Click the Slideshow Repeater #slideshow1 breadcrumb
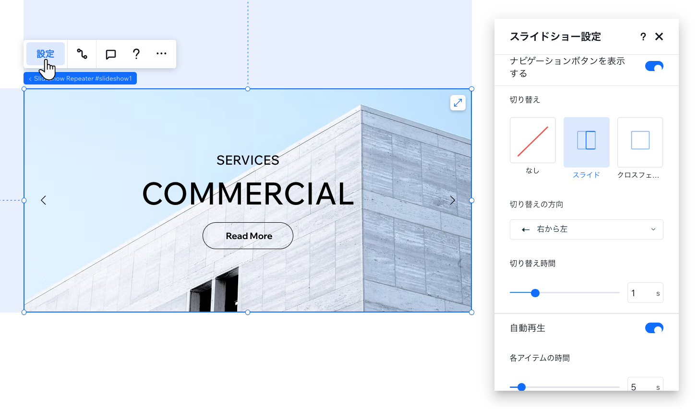The height and width of the screenshot is (409, 698). [80, 78]
